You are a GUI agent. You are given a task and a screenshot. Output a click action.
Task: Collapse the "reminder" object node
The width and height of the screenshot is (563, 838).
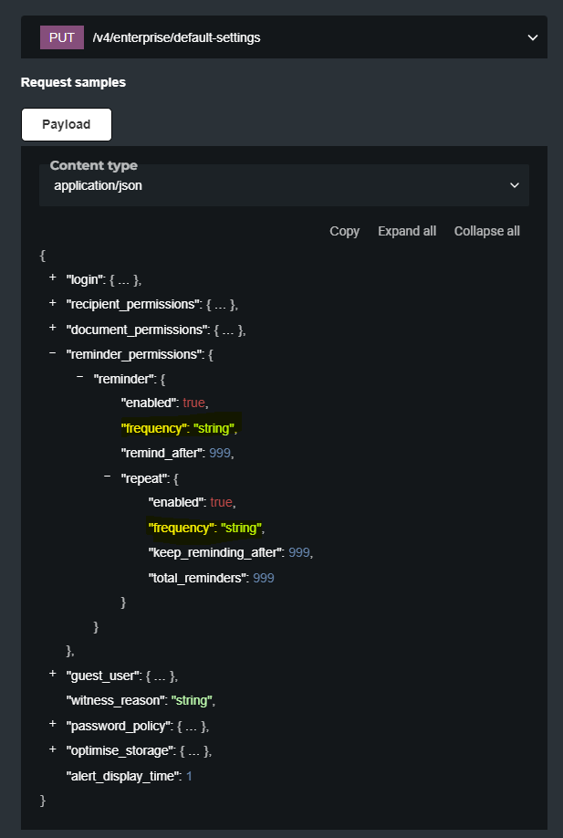tap(80, 377)
